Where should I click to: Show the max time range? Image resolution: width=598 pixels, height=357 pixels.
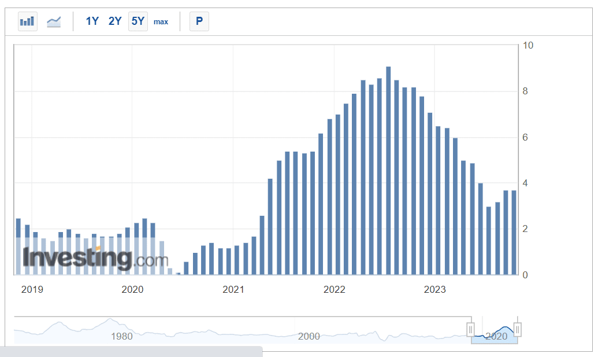coord(161,22)
